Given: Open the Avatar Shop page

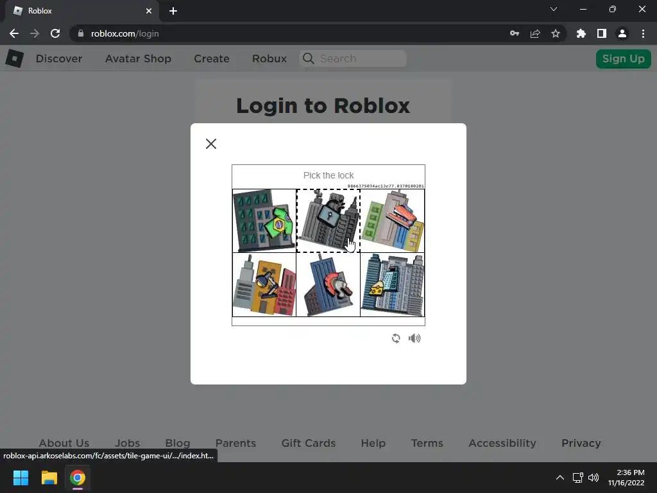Looking at the screenshot, I should (x=139, y=58).
